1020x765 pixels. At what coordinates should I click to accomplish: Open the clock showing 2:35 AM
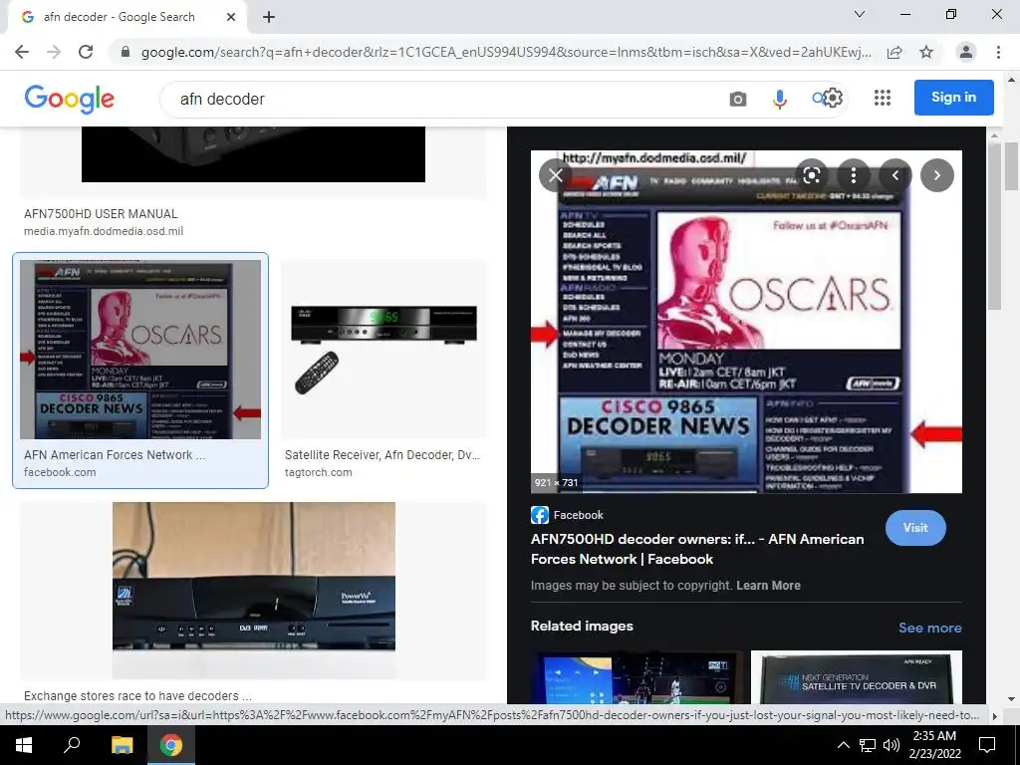[x=934, y=745]
